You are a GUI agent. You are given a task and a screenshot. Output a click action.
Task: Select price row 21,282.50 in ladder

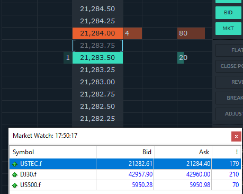click(x=97, y=107)
